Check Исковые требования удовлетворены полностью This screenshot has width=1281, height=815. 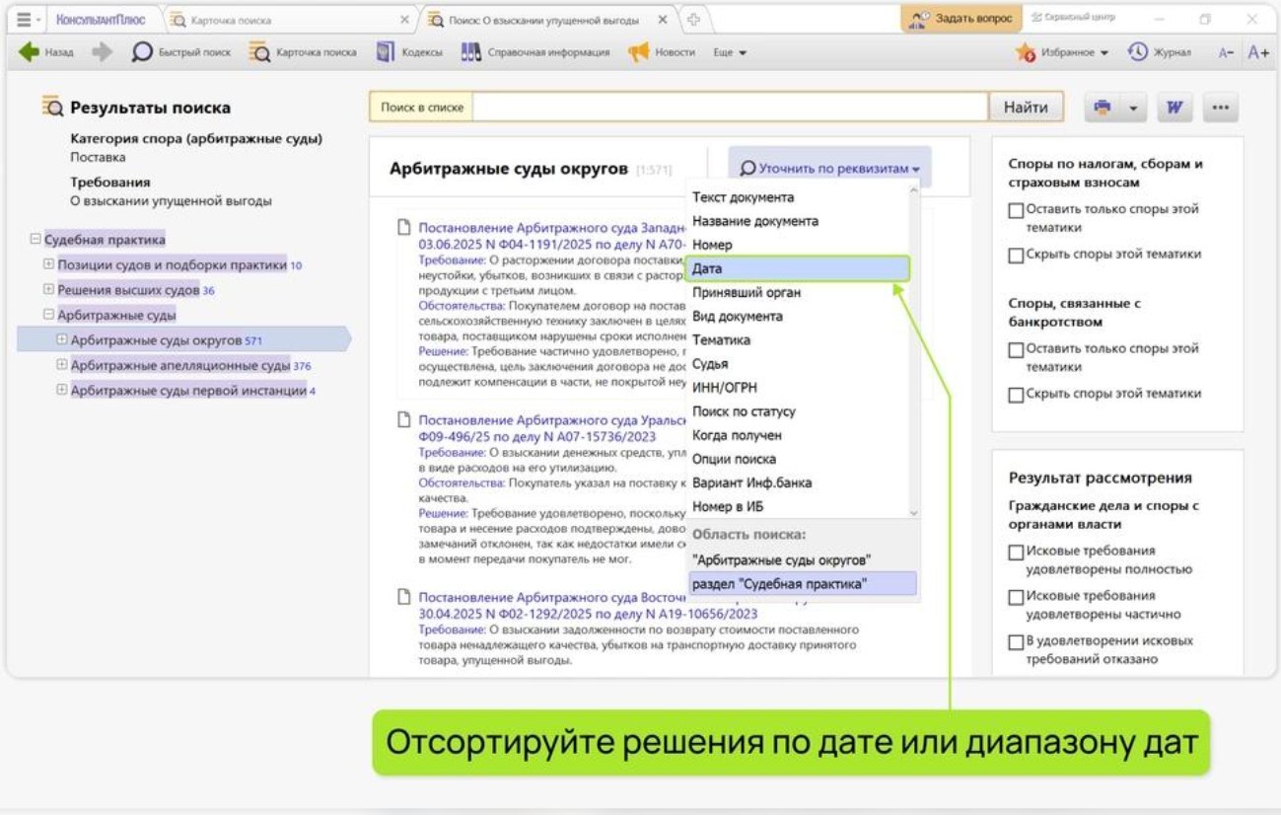tap(1016, 552)
